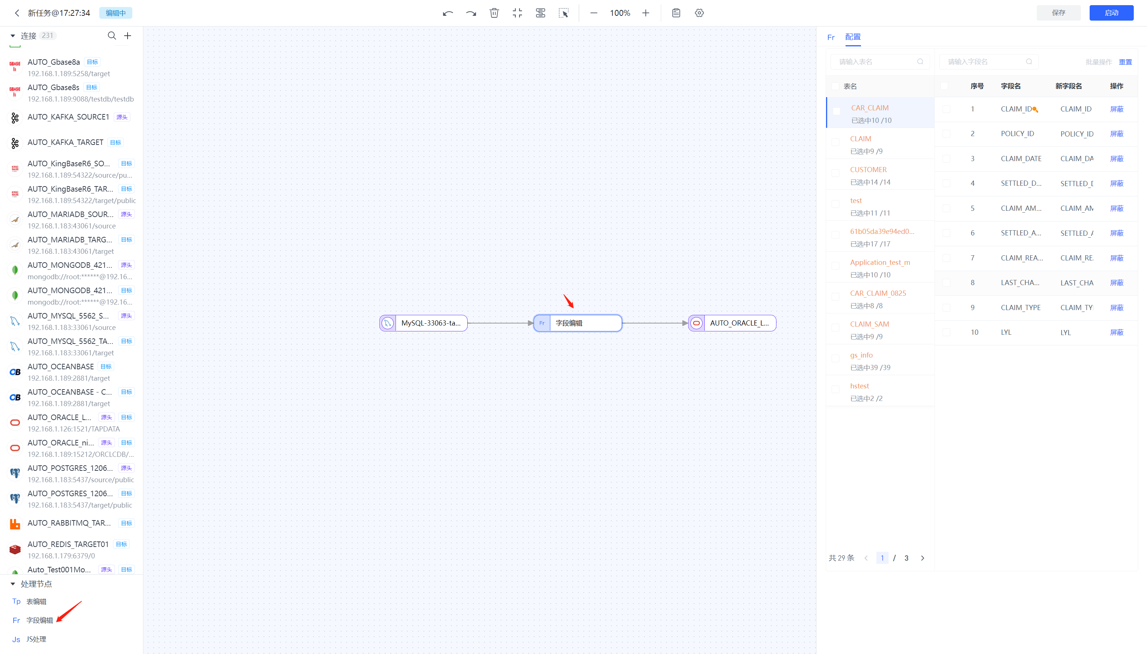Switch to the 配置 tab
The width and height of the screenshot is (1147, 654).
pos(853,37)
